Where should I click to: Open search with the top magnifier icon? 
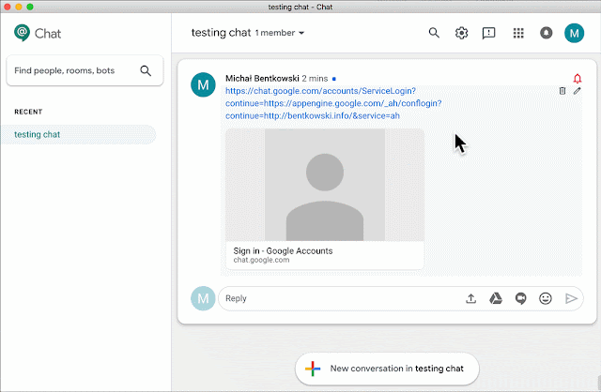434,33
